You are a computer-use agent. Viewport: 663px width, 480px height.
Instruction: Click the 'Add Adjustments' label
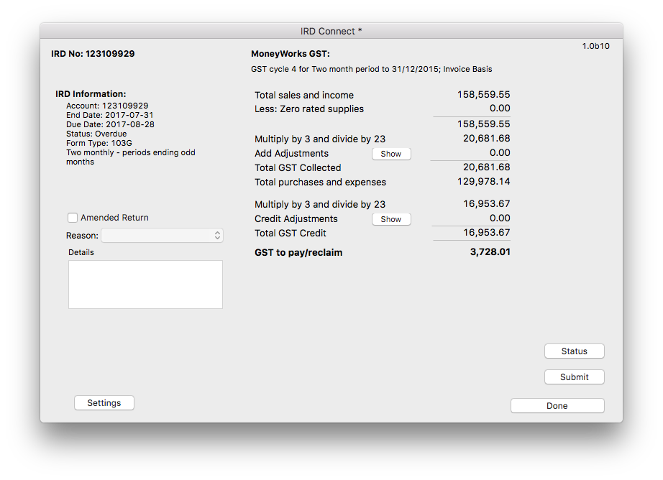[x=292, y=153]
